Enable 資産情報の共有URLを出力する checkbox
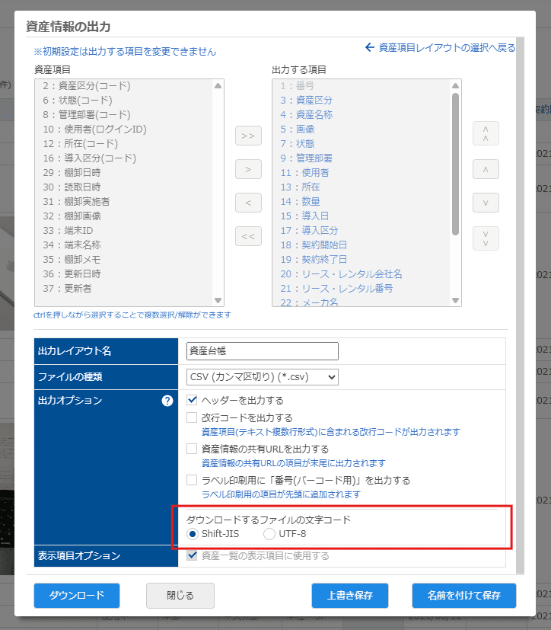 point(192,449)
